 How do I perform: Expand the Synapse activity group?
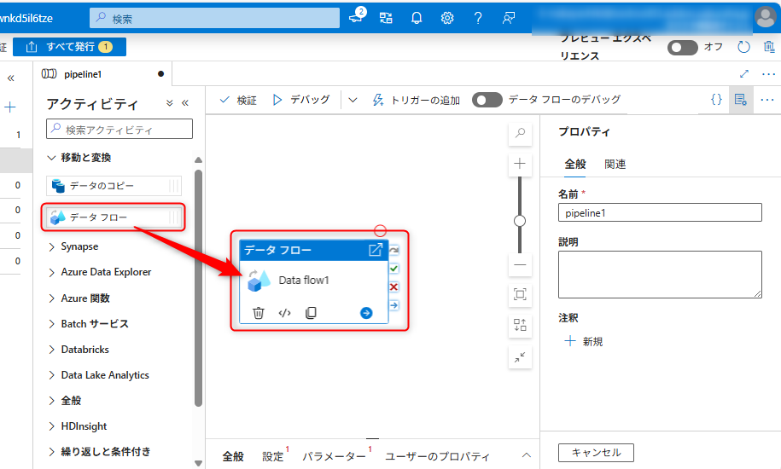click(52, 247)
